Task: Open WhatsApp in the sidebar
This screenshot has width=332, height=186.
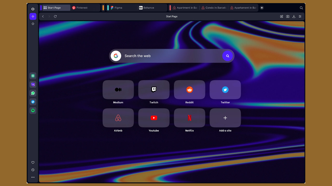Action: (33, 93)
